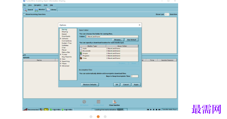Close the Options dialog
This screenshot has height=119, width=227.
point(139,25)
